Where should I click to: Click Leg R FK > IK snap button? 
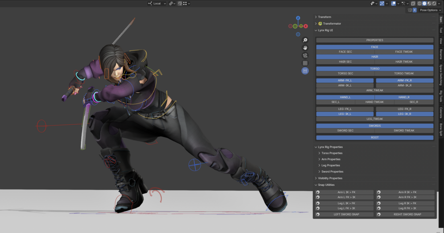coord(405,208)
